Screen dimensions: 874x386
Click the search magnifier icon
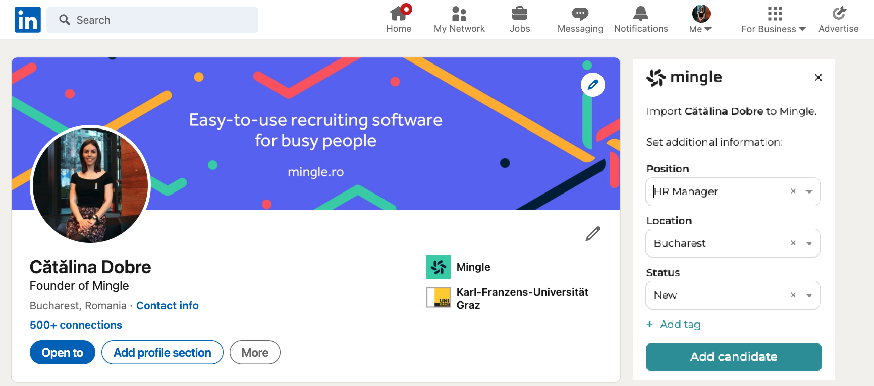65,20
